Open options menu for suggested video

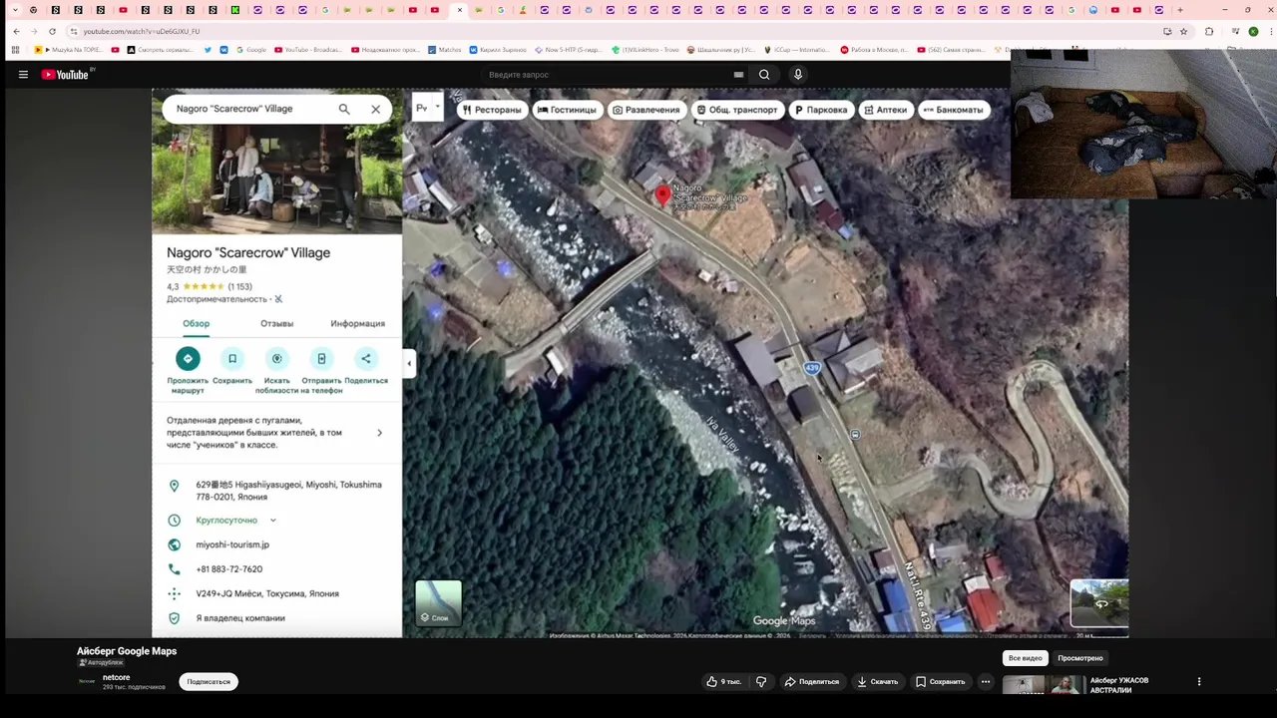coord(1199,682)
